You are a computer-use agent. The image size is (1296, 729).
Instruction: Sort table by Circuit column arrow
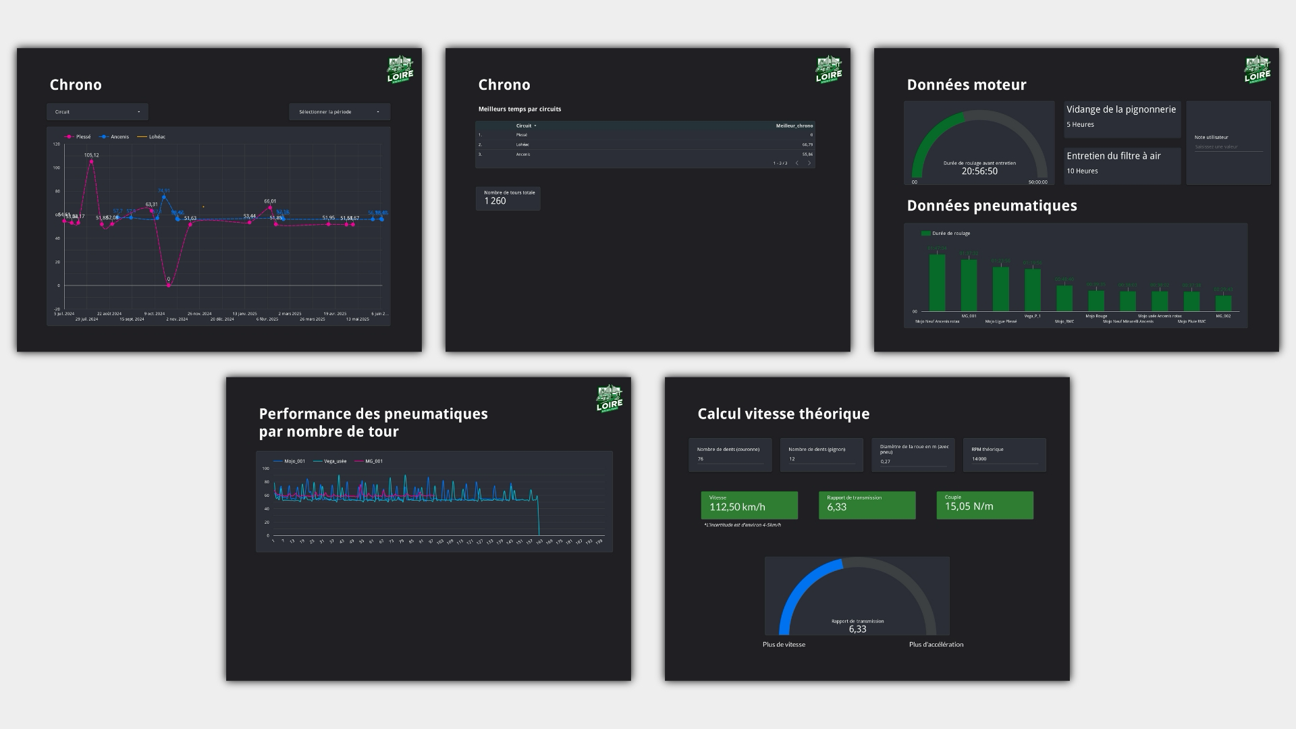click(x=535, y=126)
